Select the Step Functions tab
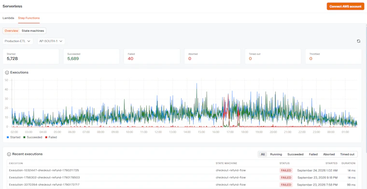 point(29,18)
